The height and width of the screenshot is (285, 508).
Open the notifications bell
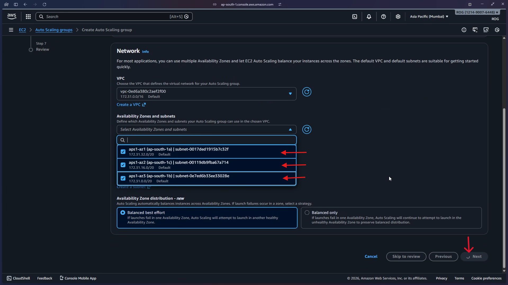pyautogui.click(x=369, y=17)
